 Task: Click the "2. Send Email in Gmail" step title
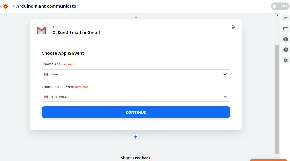point(77,33)
